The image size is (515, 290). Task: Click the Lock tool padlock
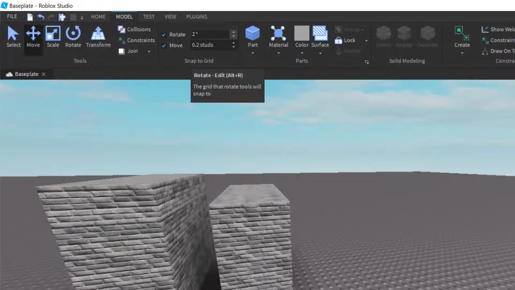(338, 40)
